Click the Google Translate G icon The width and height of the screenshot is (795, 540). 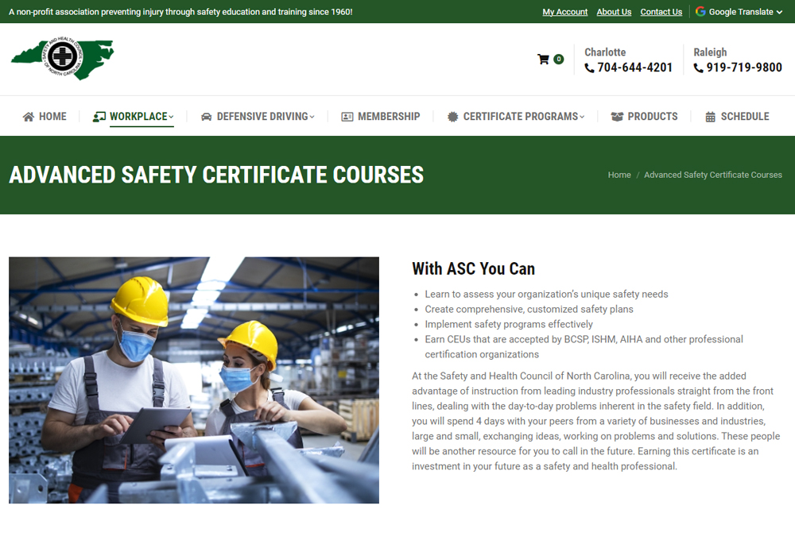coord(700,11)
